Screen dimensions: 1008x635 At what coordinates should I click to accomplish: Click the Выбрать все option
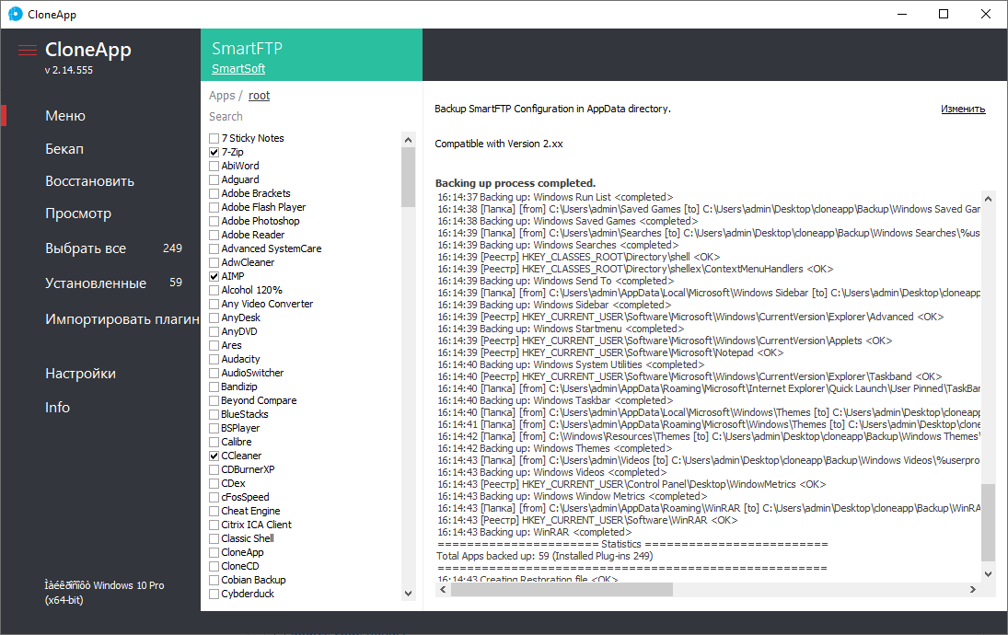pos(86,248)
